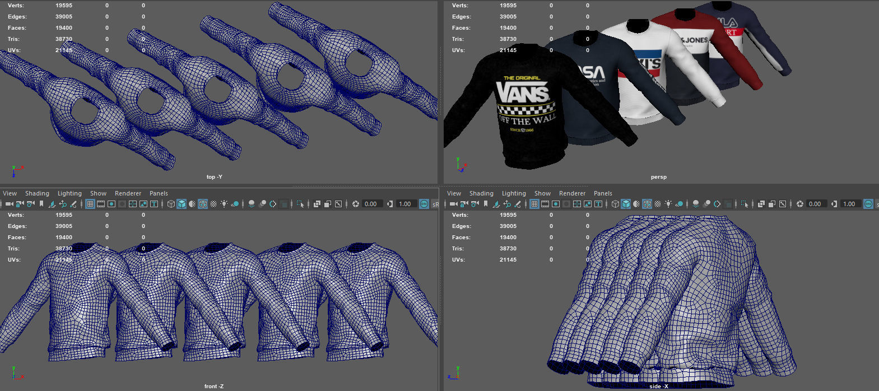Click the 'top -Y' viewport camera label
Image resolution: width=879 pixels, height=391 pixels.
214,177
